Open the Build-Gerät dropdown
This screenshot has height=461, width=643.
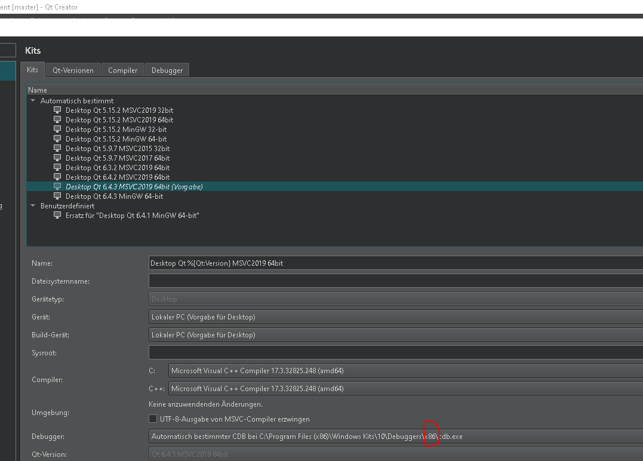(396, 334)
